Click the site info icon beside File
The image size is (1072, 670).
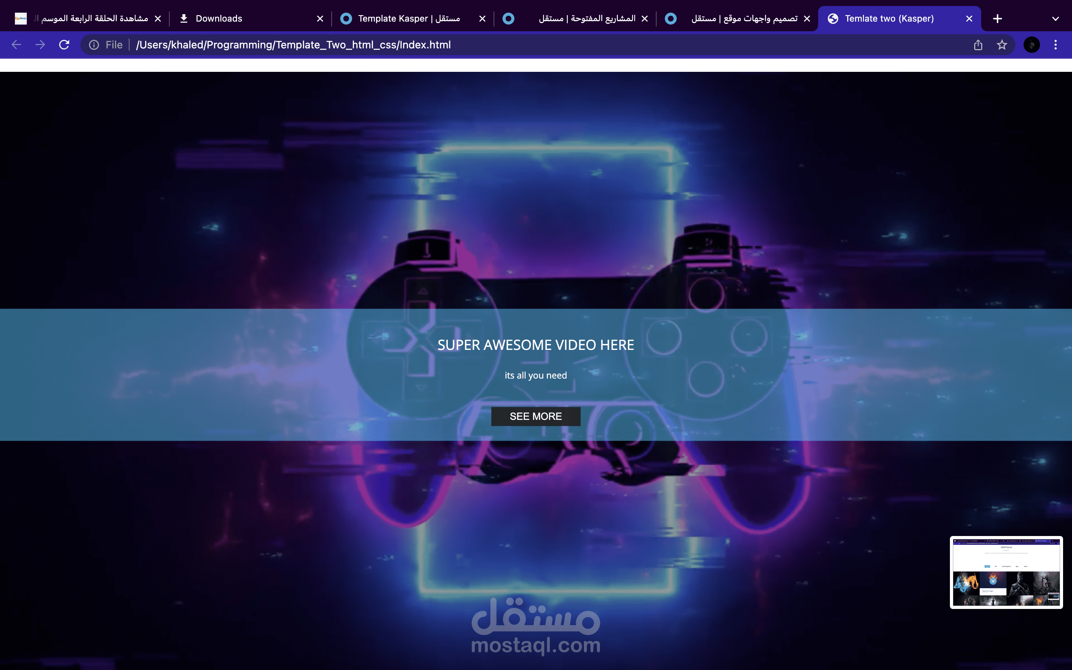[x=94, y=45]
